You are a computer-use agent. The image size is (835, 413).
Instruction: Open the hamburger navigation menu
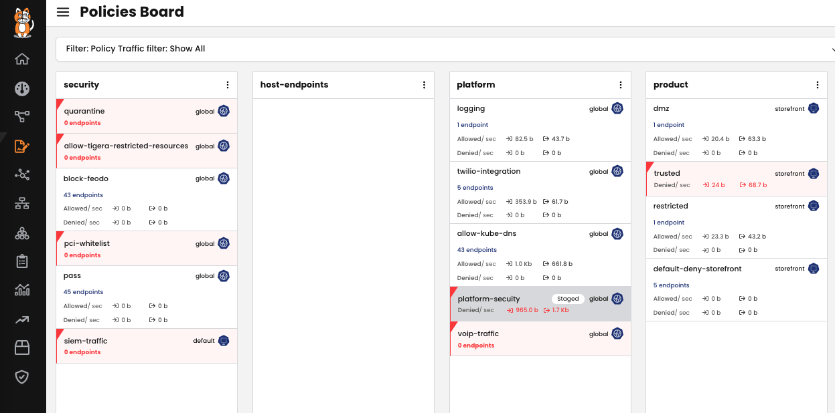[x=63, y=12]
